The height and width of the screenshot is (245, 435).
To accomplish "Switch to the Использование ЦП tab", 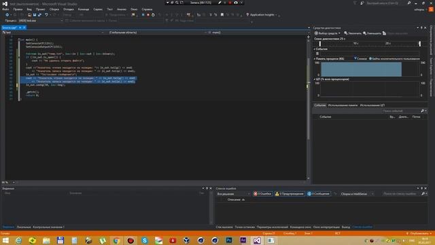I will click(x=372, y=105).
